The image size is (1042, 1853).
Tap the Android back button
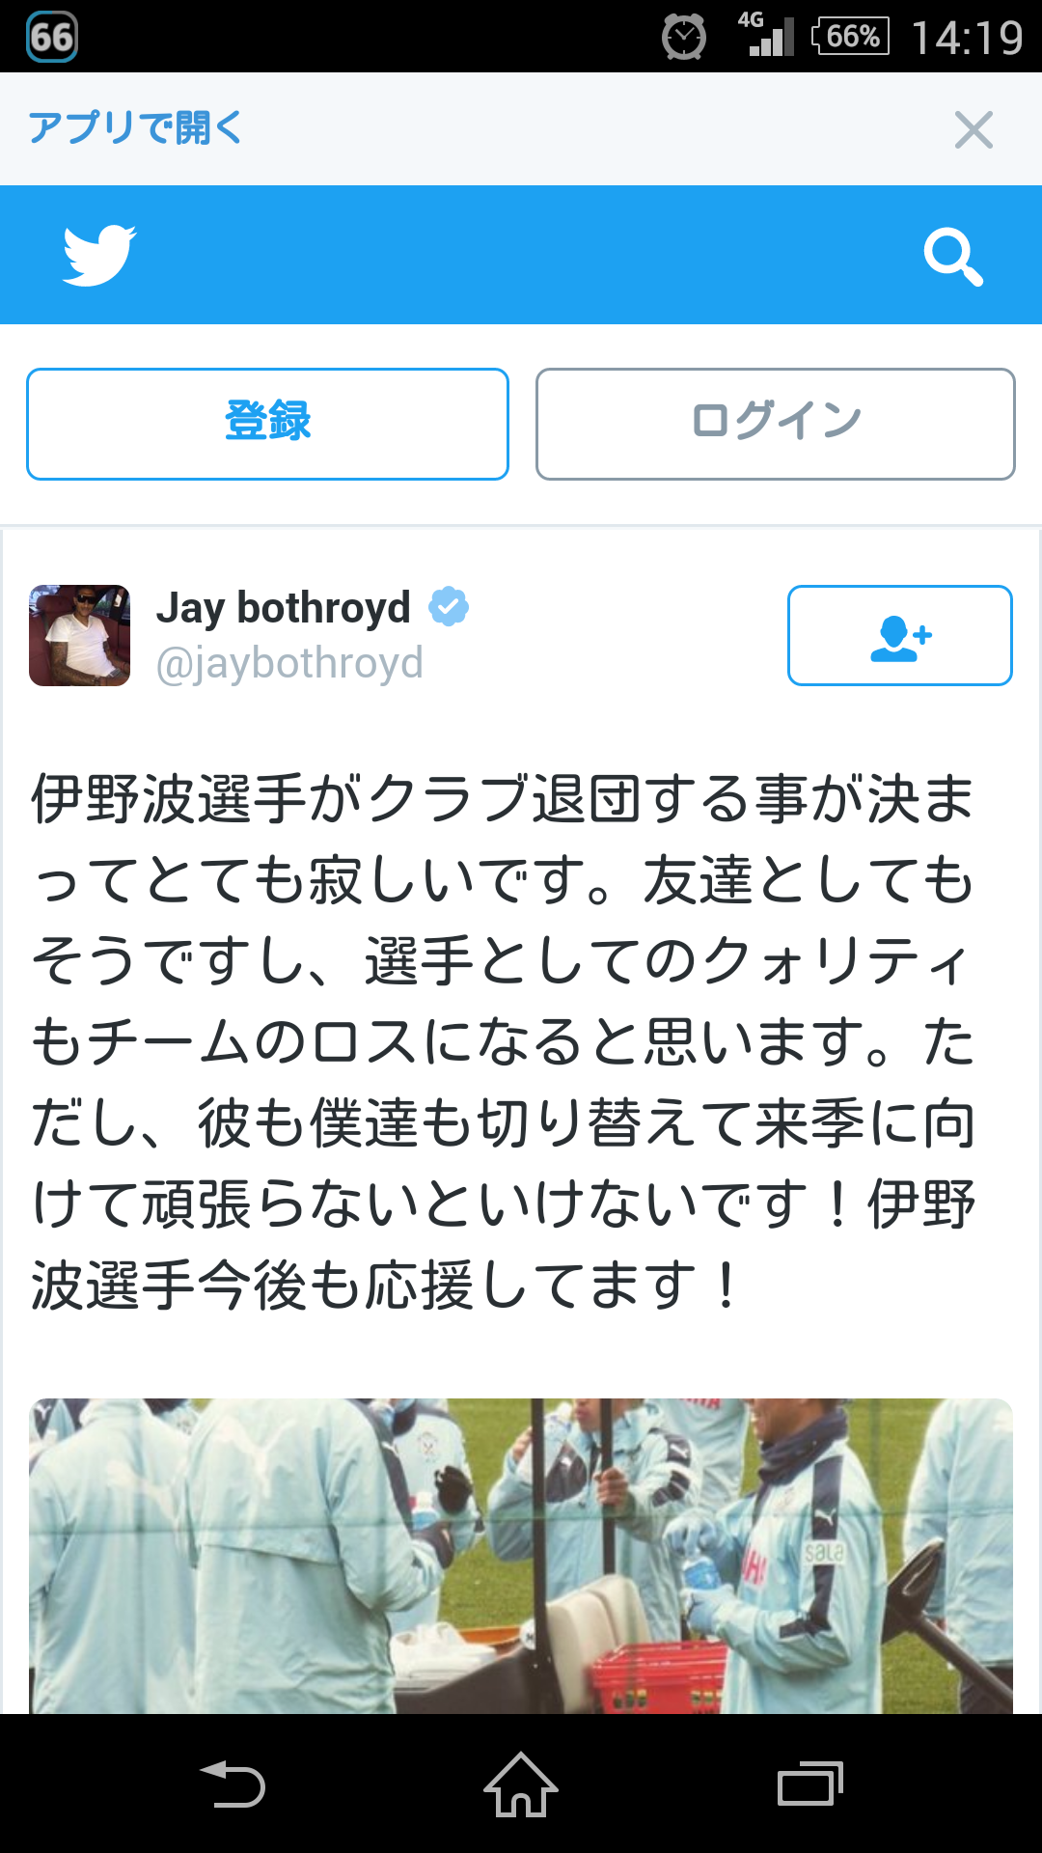point(233,1784)
